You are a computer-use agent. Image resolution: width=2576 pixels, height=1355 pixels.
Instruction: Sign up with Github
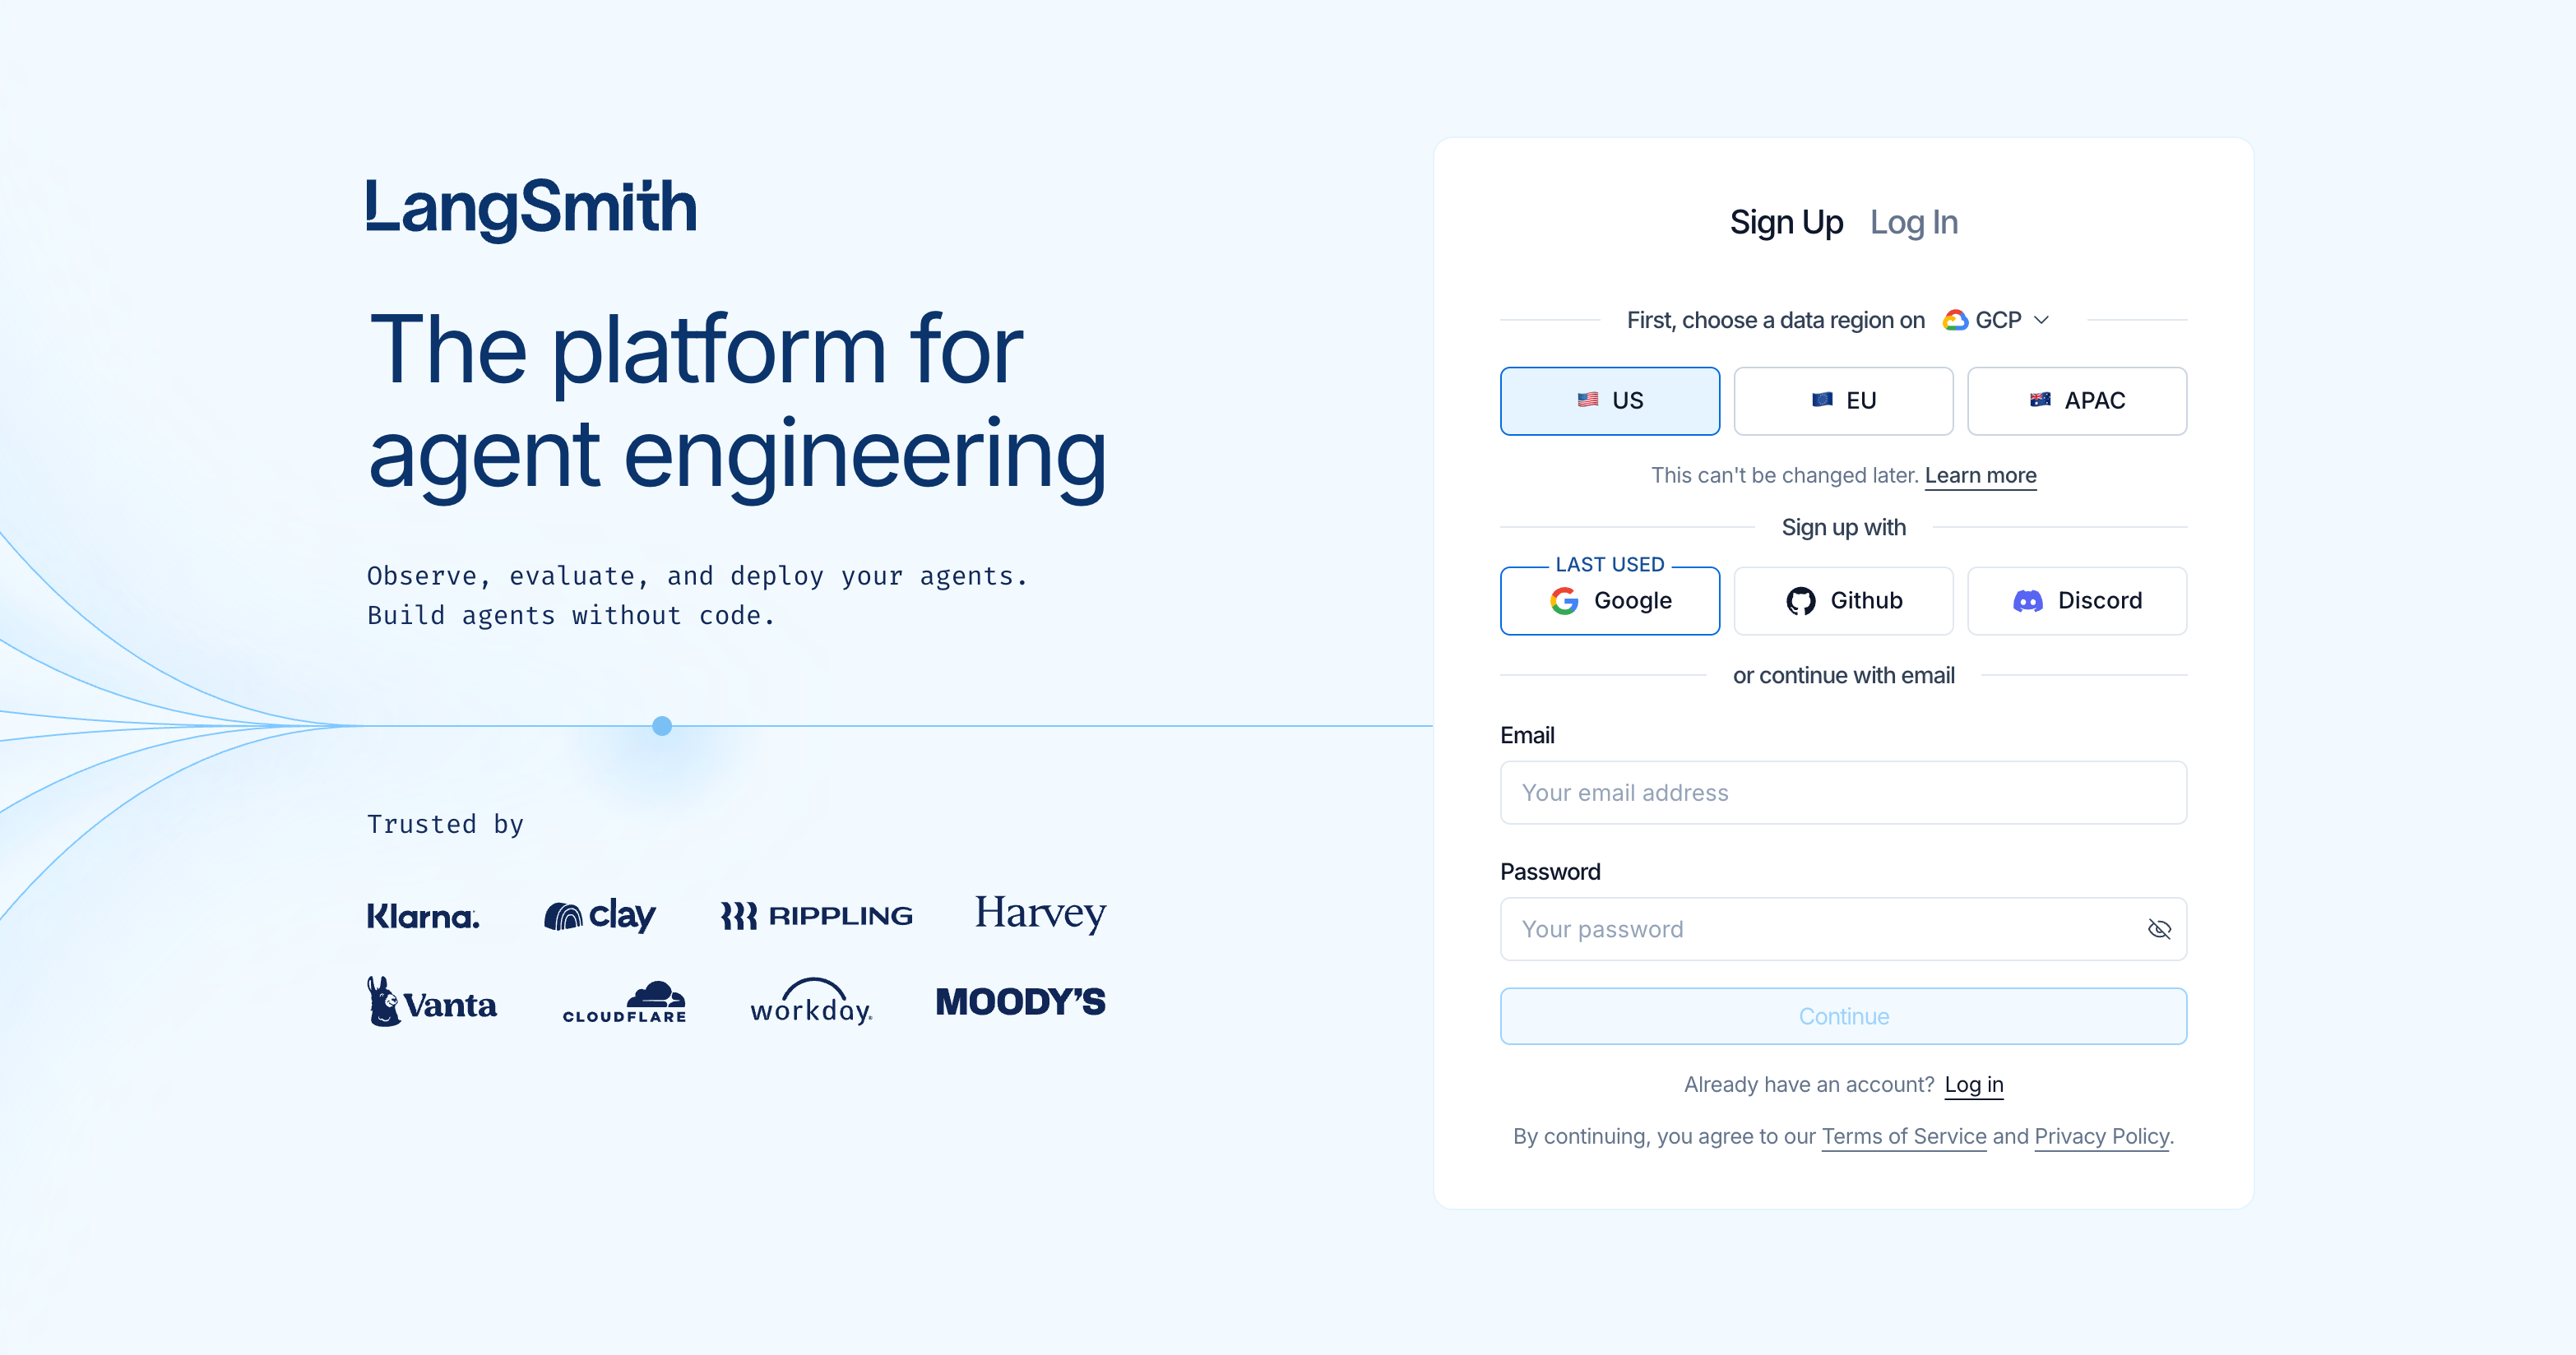[x=1843, y=601]
